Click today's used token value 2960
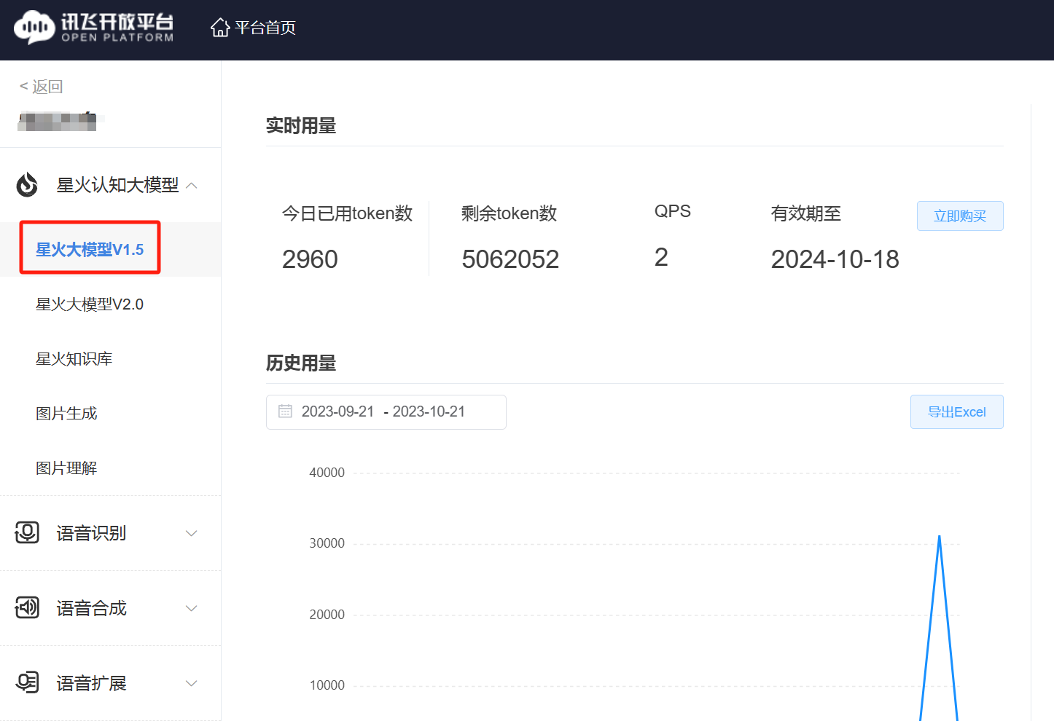Viewport: 1054px width, 721px height. point(310,259)
